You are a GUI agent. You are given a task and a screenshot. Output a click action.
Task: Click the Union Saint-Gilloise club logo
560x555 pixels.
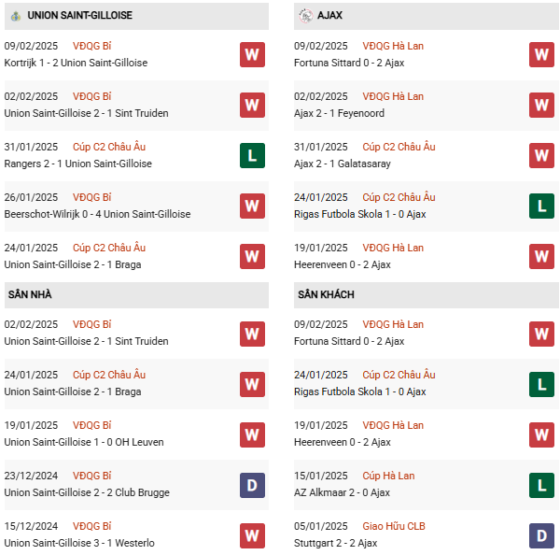(16, 16)
